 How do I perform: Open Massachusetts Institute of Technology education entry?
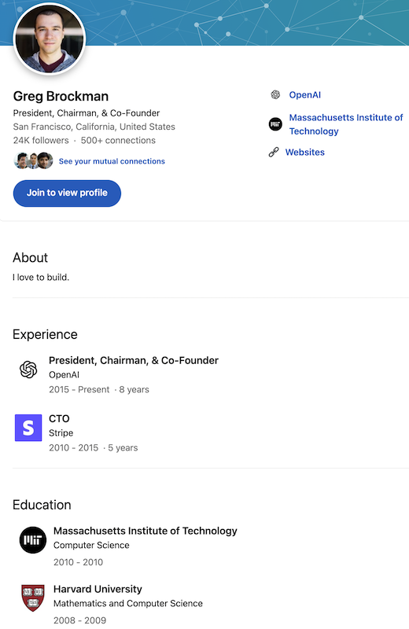[x=146, y=532]
